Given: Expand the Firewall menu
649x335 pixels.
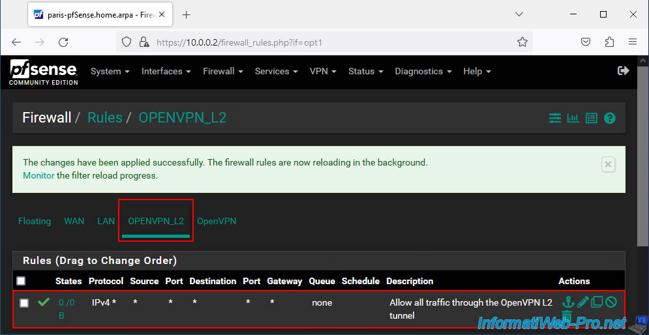Looking at the screenshot, I should click(x=222, y=71).
